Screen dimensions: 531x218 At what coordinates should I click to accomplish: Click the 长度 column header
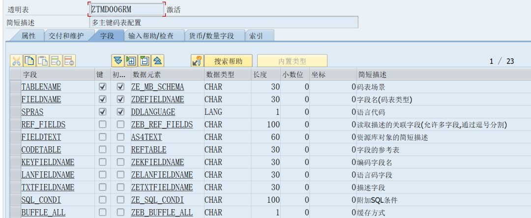(266, 74)
